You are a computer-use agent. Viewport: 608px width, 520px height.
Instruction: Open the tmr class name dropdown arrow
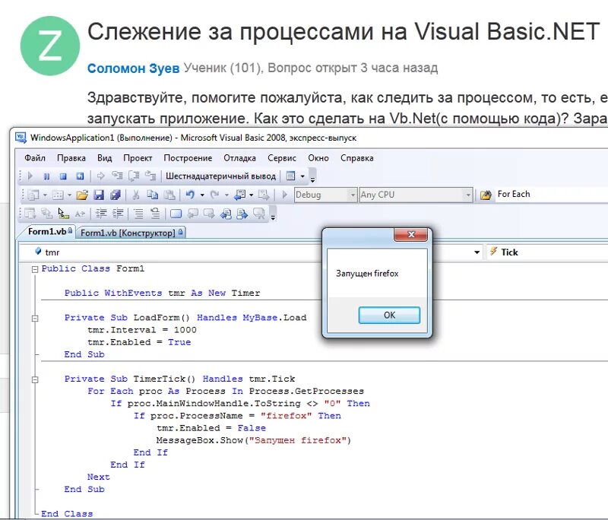(477, 252)
